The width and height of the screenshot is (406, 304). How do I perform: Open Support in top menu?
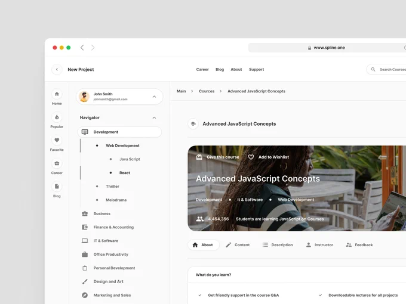coord(257,70)
